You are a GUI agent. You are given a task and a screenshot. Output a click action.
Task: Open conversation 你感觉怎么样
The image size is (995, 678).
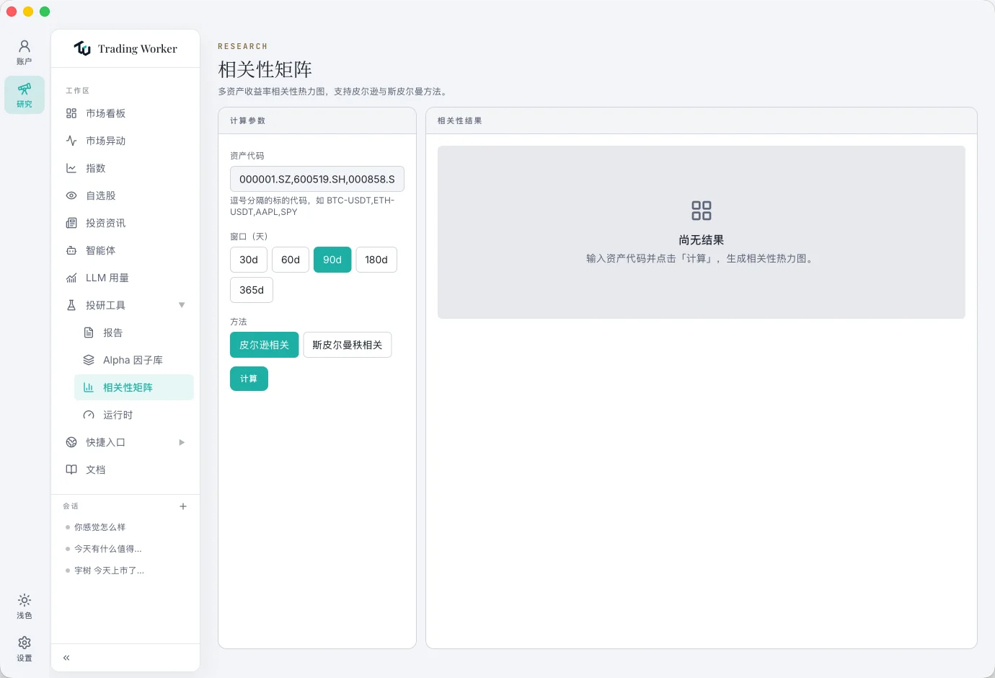coord(100,527)
